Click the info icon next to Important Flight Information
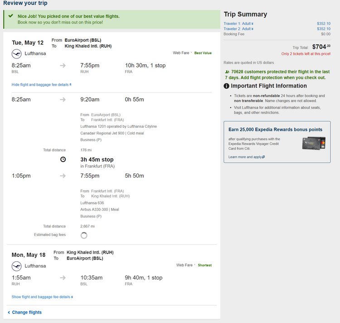340x323 pixels. [x=226, y=86]
